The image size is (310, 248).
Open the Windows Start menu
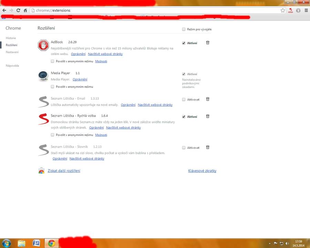[6, 243]
